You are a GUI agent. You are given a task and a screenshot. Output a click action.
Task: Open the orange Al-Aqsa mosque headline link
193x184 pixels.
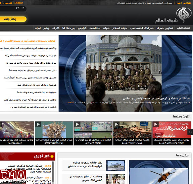point(28,41)
